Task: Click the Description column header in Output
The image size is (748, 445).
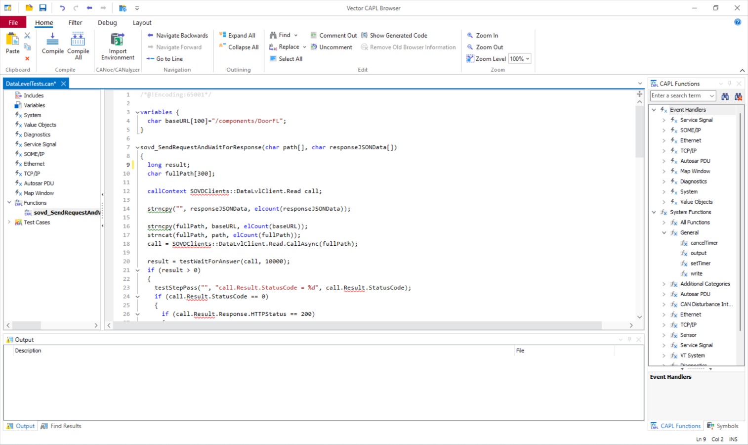Action: [28, 351]
